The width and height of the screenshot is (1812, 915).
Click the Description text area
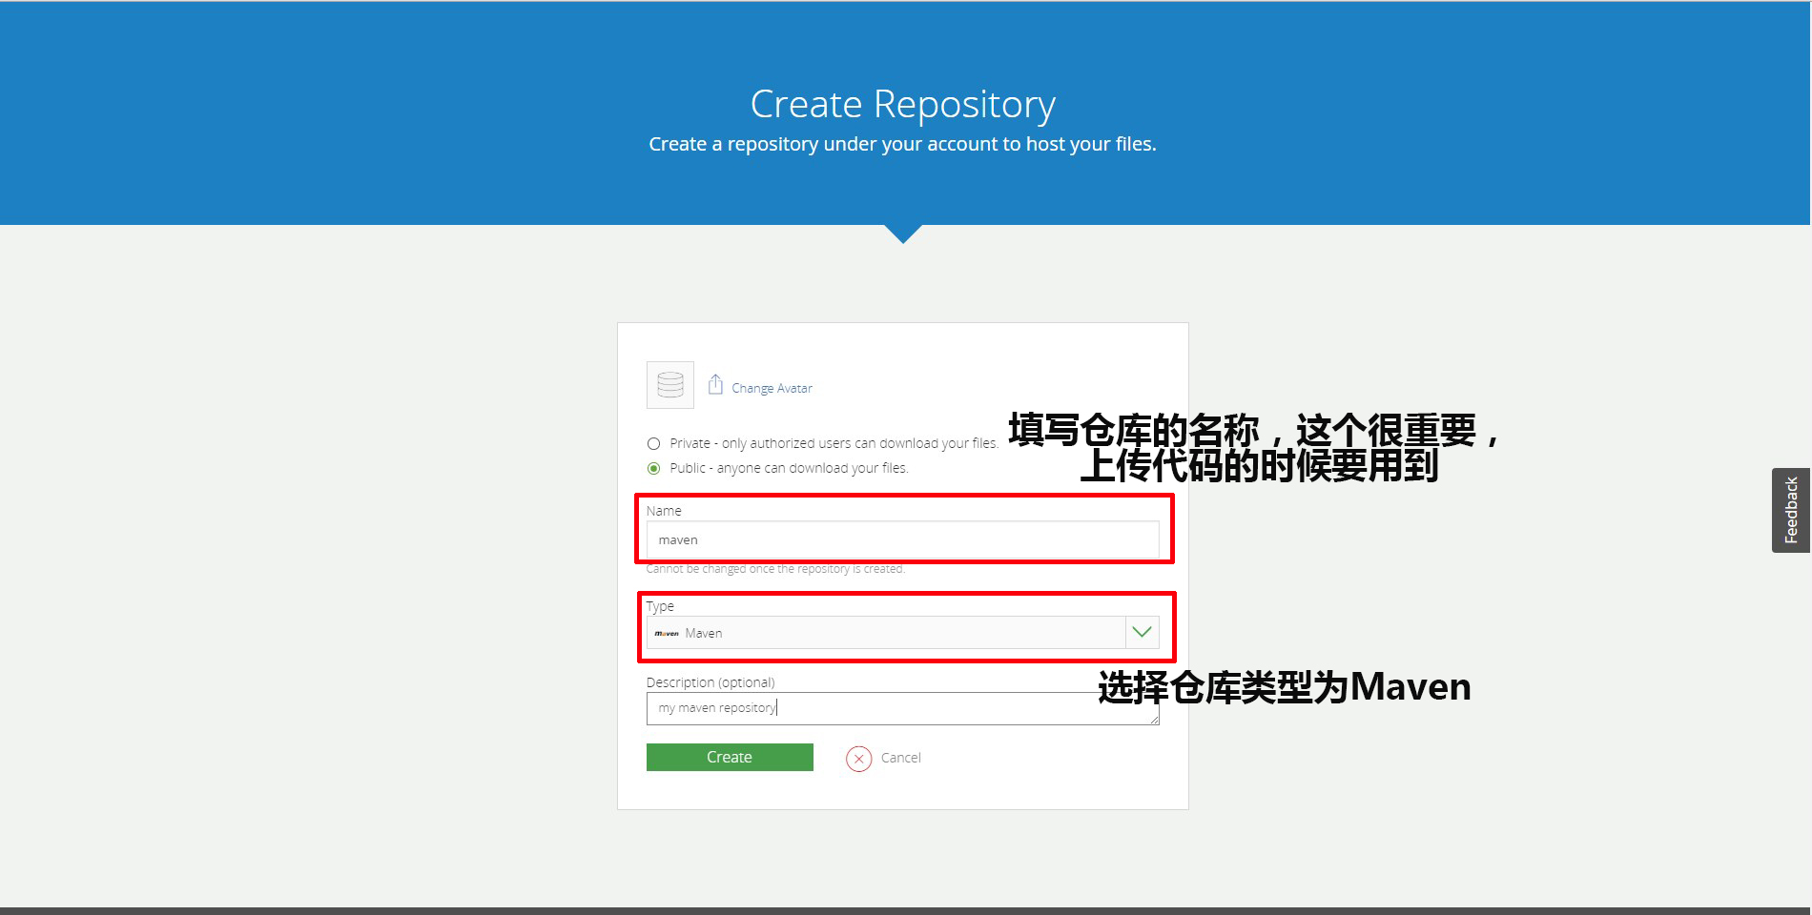(x=902, y=708)
